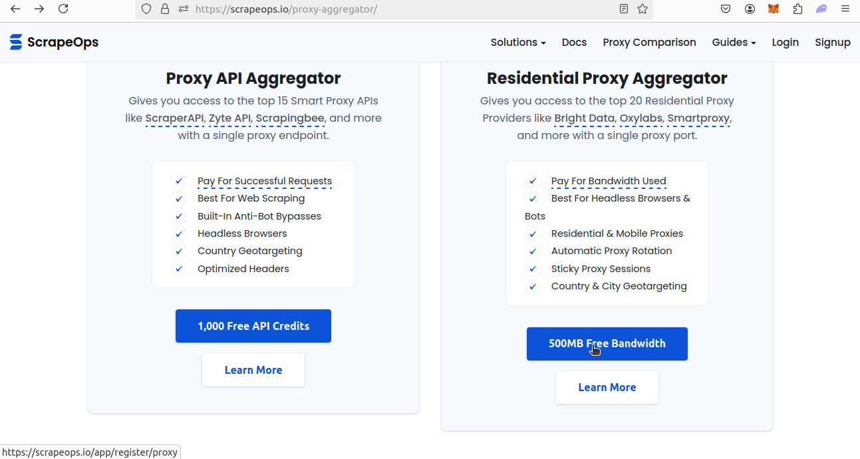Click Learn More under Proxy API Aggregator
Viewport: 860px width, 459px height.
tap(253, 370)
